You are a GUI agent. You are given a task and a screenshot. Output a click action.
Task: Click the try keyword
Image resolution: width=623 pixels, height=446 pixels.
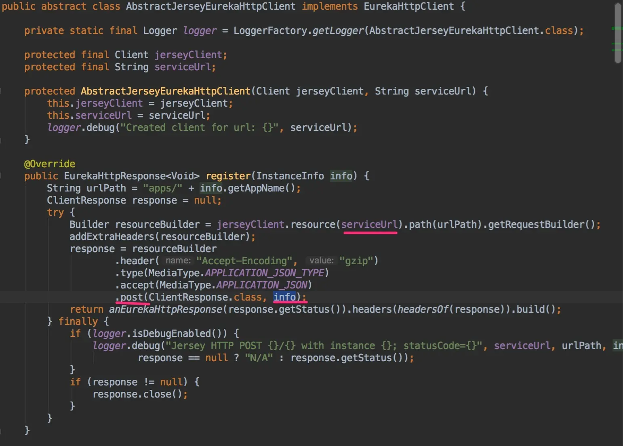(55, 212)
